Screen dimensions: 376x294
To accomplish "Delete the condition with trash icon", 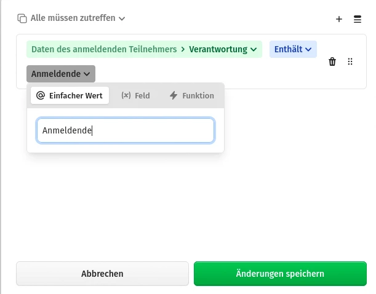I will (332, 62).
